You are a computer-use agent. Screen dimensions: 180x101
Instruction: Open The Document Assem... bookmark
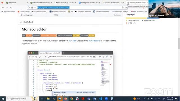[x=102, y=12]
